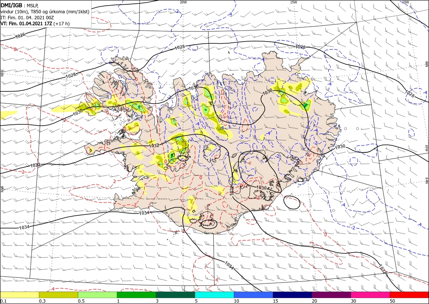Click the "20W" longitude label
Image resolution: width=429 pixels, height=304 pixels.
point(183,2)
